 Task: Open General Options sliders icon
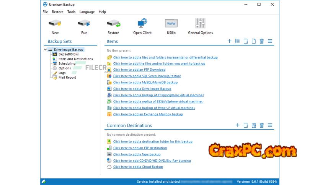tap(200, 24)
